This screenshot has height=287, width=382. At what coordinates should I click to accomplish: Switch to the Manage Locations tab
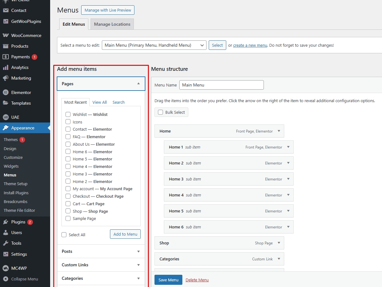coord(112,24)
